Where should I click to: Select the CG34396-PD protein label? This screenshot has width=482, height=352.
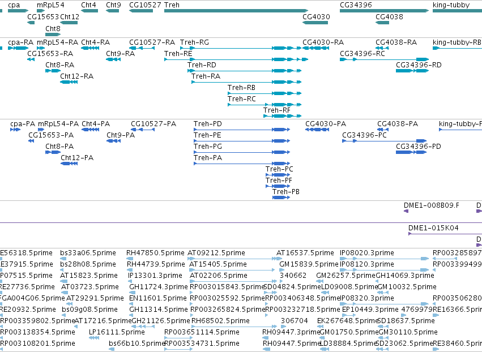pos(419,147)
